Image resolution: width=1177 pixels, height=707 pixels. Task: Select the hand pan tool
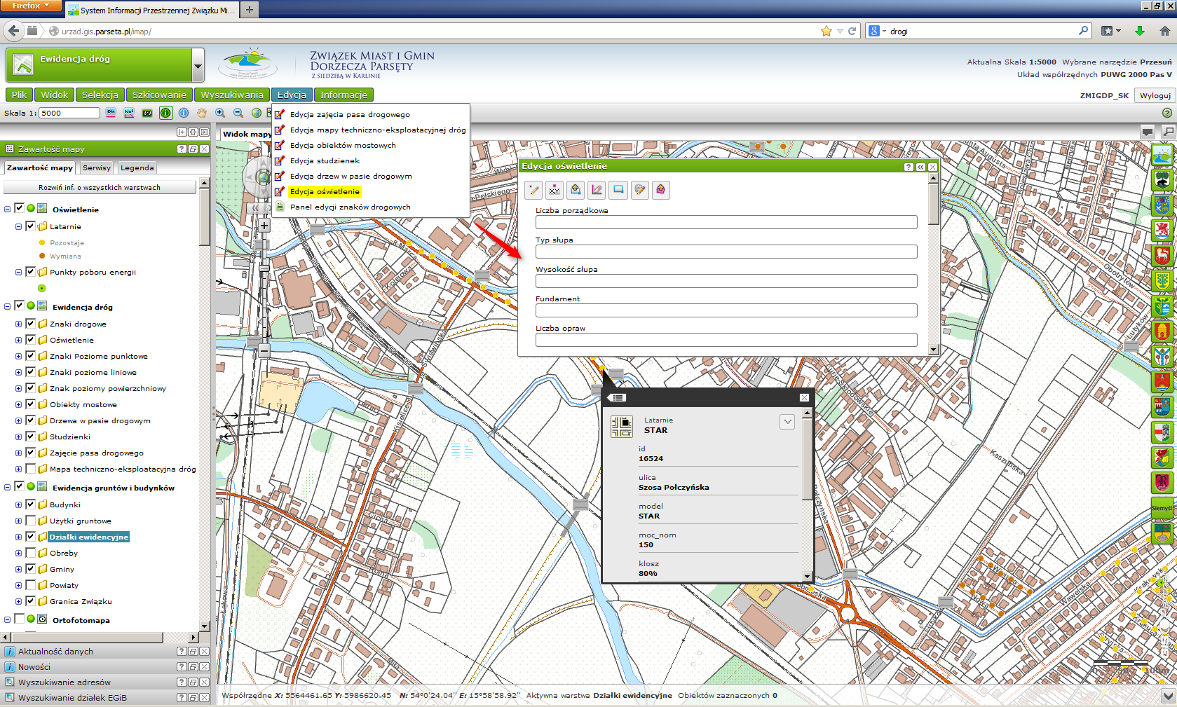tap(202, 113)
